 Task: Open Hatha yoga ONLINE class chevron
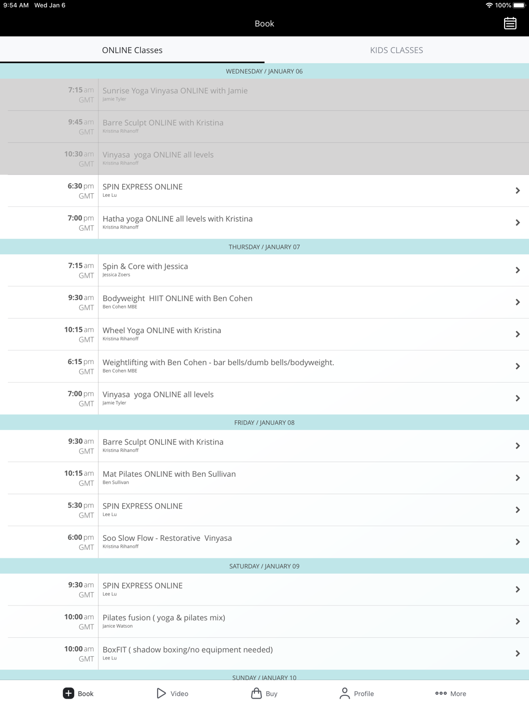click(518, 223)
